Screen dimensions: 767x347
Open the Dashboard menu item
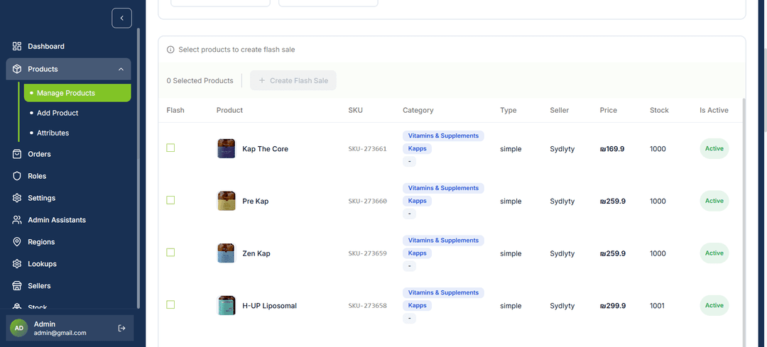click(68, 46)
